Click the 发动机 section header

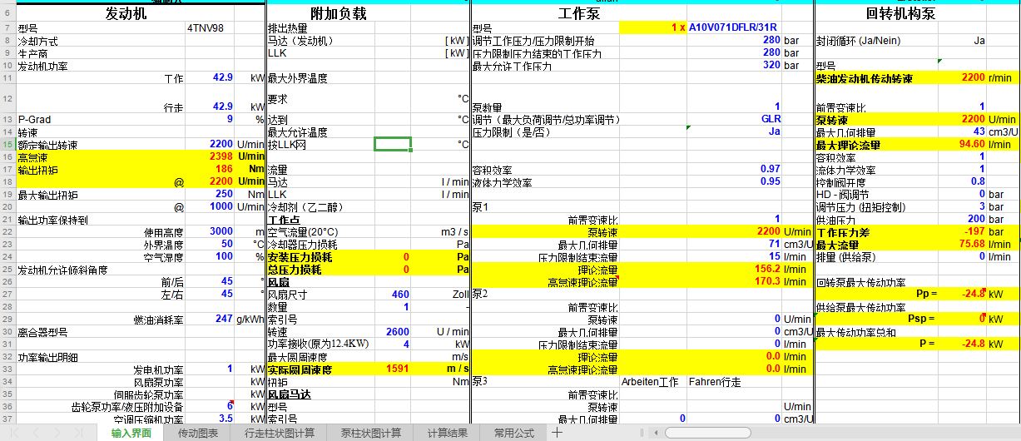[x=126, y=13]
